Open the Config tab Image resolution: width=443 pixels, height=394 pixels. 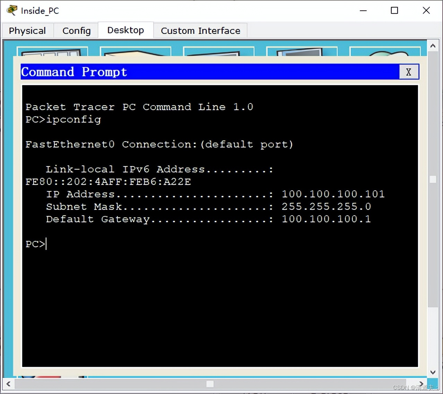pos(76,30)
